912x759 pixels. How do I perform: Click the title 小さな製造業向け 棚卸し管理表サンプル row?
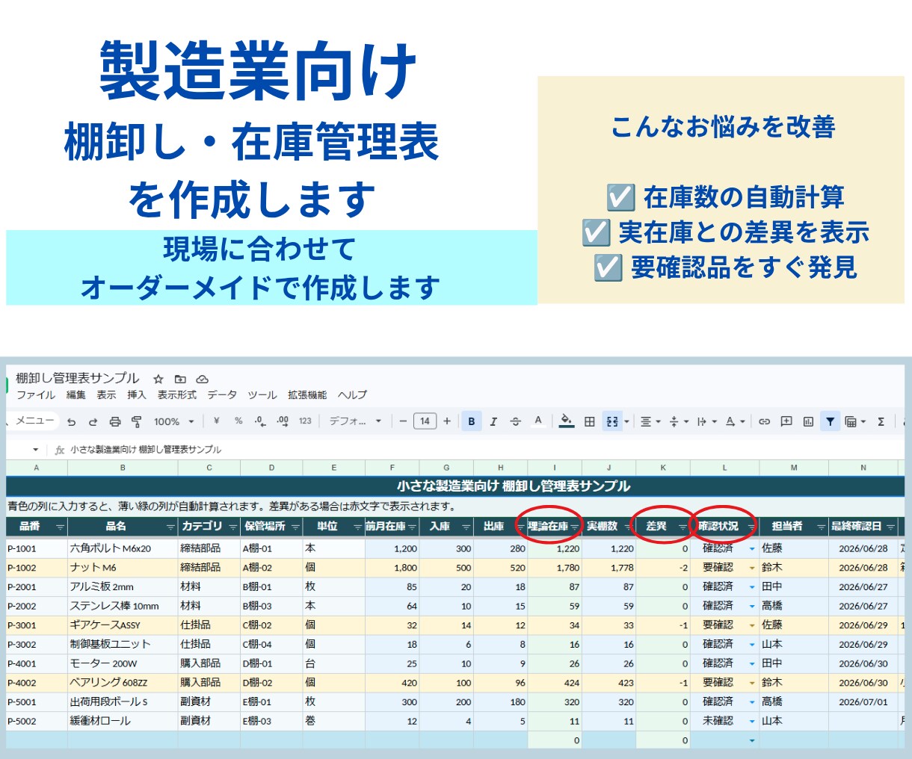(455, 486)
